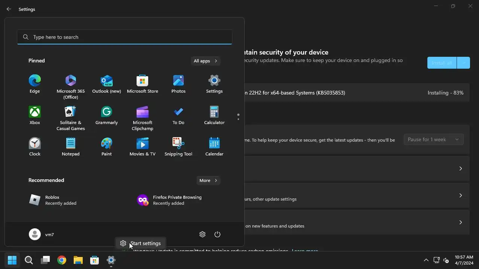This screenshot has width=479, height=269.
Task: Show More recommended items
Action: point(208,180)
